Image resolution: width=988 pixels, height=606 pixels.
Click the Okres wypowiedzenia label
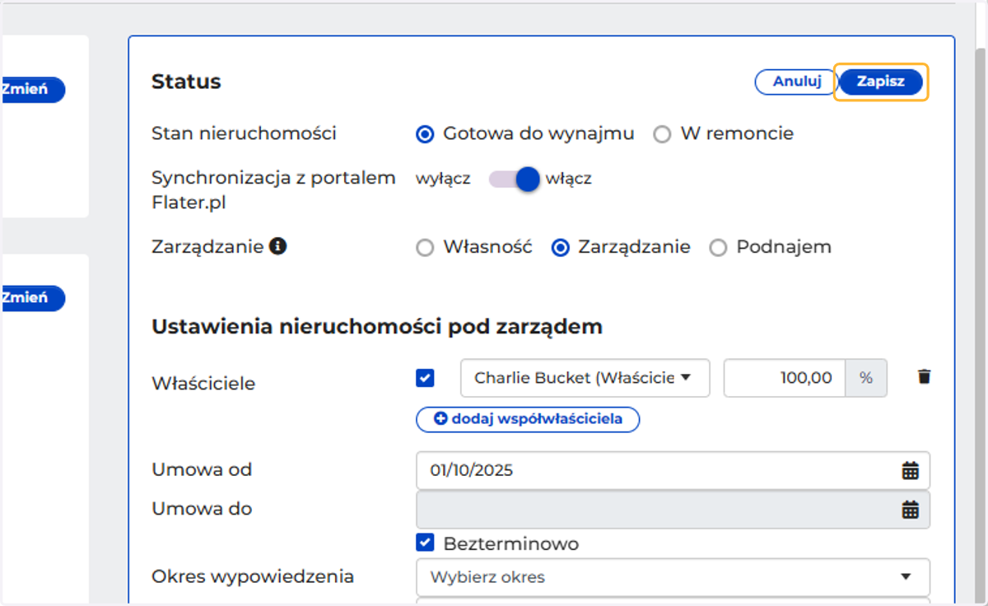point(253,576)
